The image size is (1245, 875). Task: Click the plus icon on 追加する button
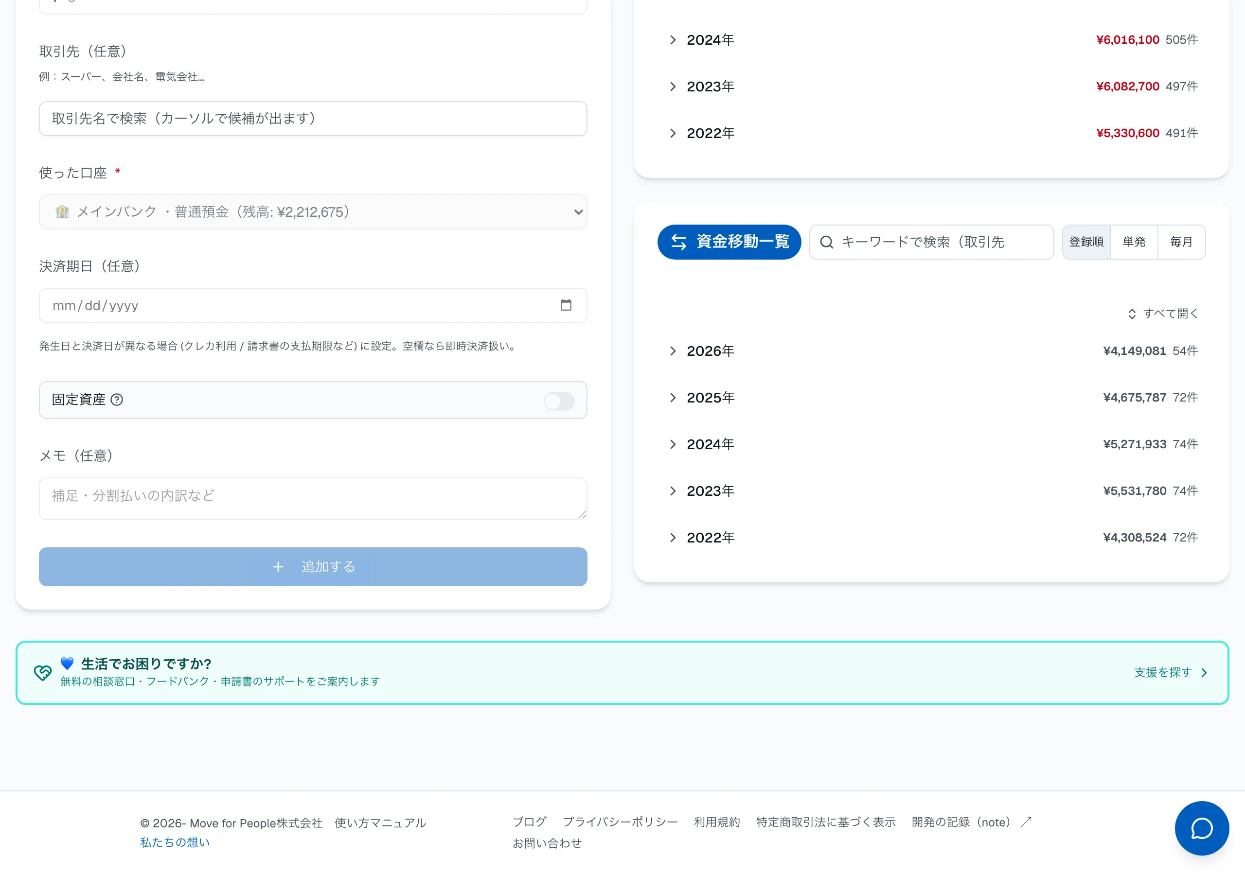pos(278,567)
